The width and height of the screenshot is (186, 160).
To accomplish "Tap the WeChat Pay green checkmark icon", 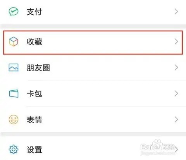I will pos(14,11).
